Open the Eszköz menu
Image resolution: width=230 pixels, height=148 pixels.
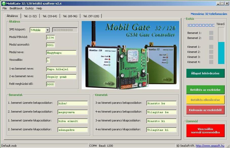[29, 8]
